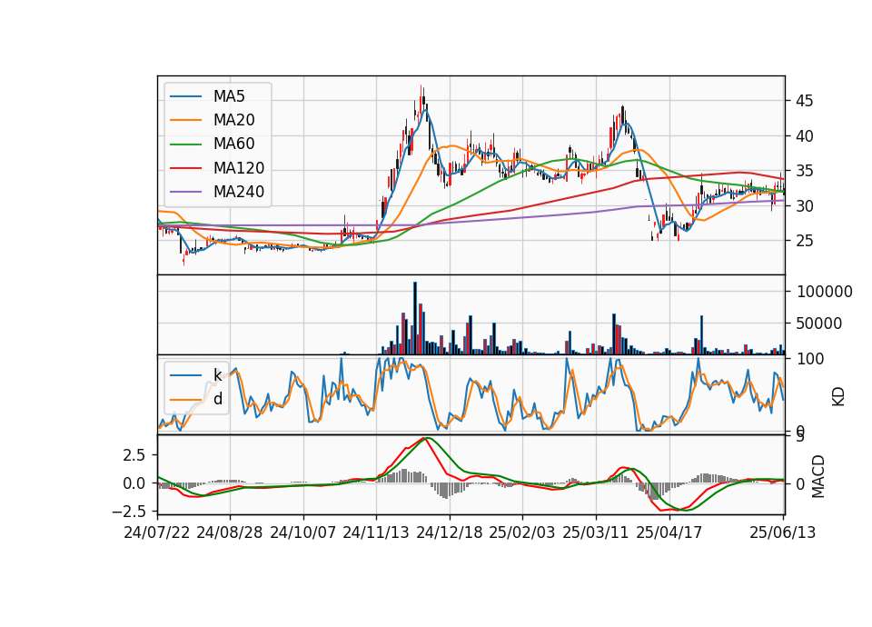The width and height of the screenshot is (872, 627).
Task: Click the tallest volume bar above 100000
Action: [415, 318]
